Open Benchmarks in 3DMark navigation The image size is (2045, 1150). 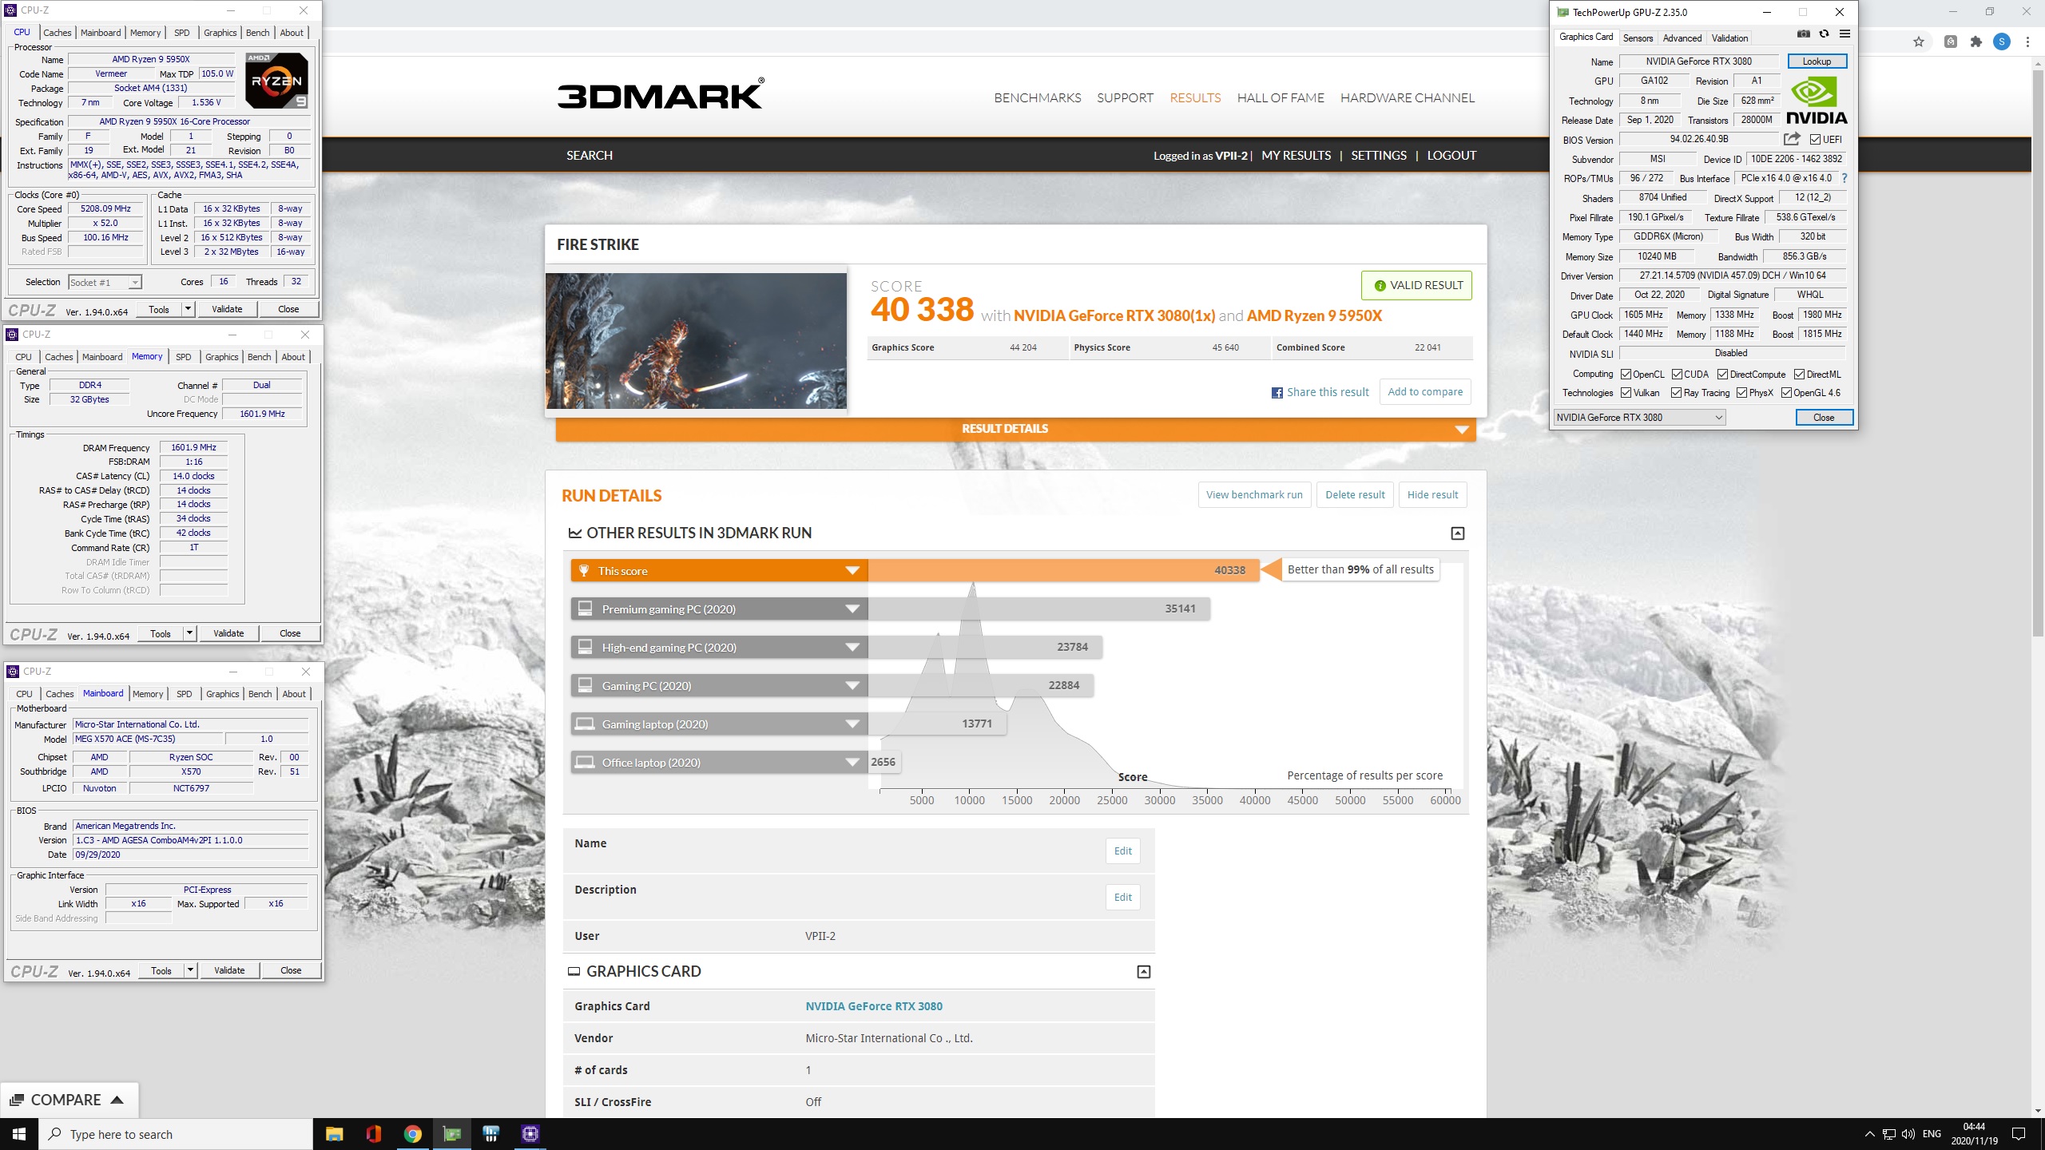(x=1037, y=98)
